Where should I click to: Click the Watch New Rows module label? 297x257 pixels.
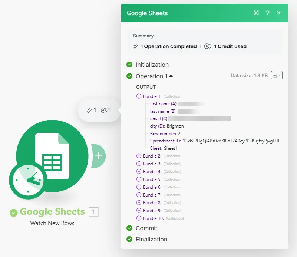pos(52,223)
